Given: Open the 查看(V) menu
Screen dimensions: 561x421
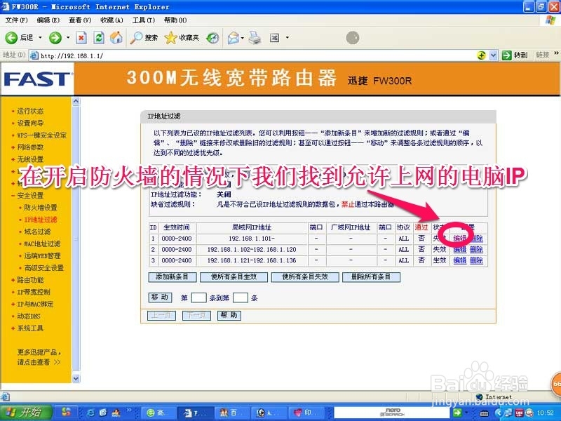Looking at the screenshot, I should point(80,20).
